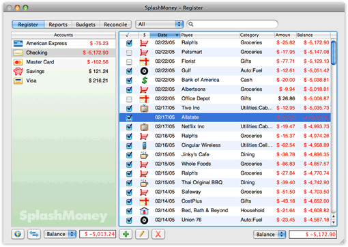This screenshot has height=247, width=348.
Task: Uncheck the cleared box for Gulf
Action: click(129, 71)
